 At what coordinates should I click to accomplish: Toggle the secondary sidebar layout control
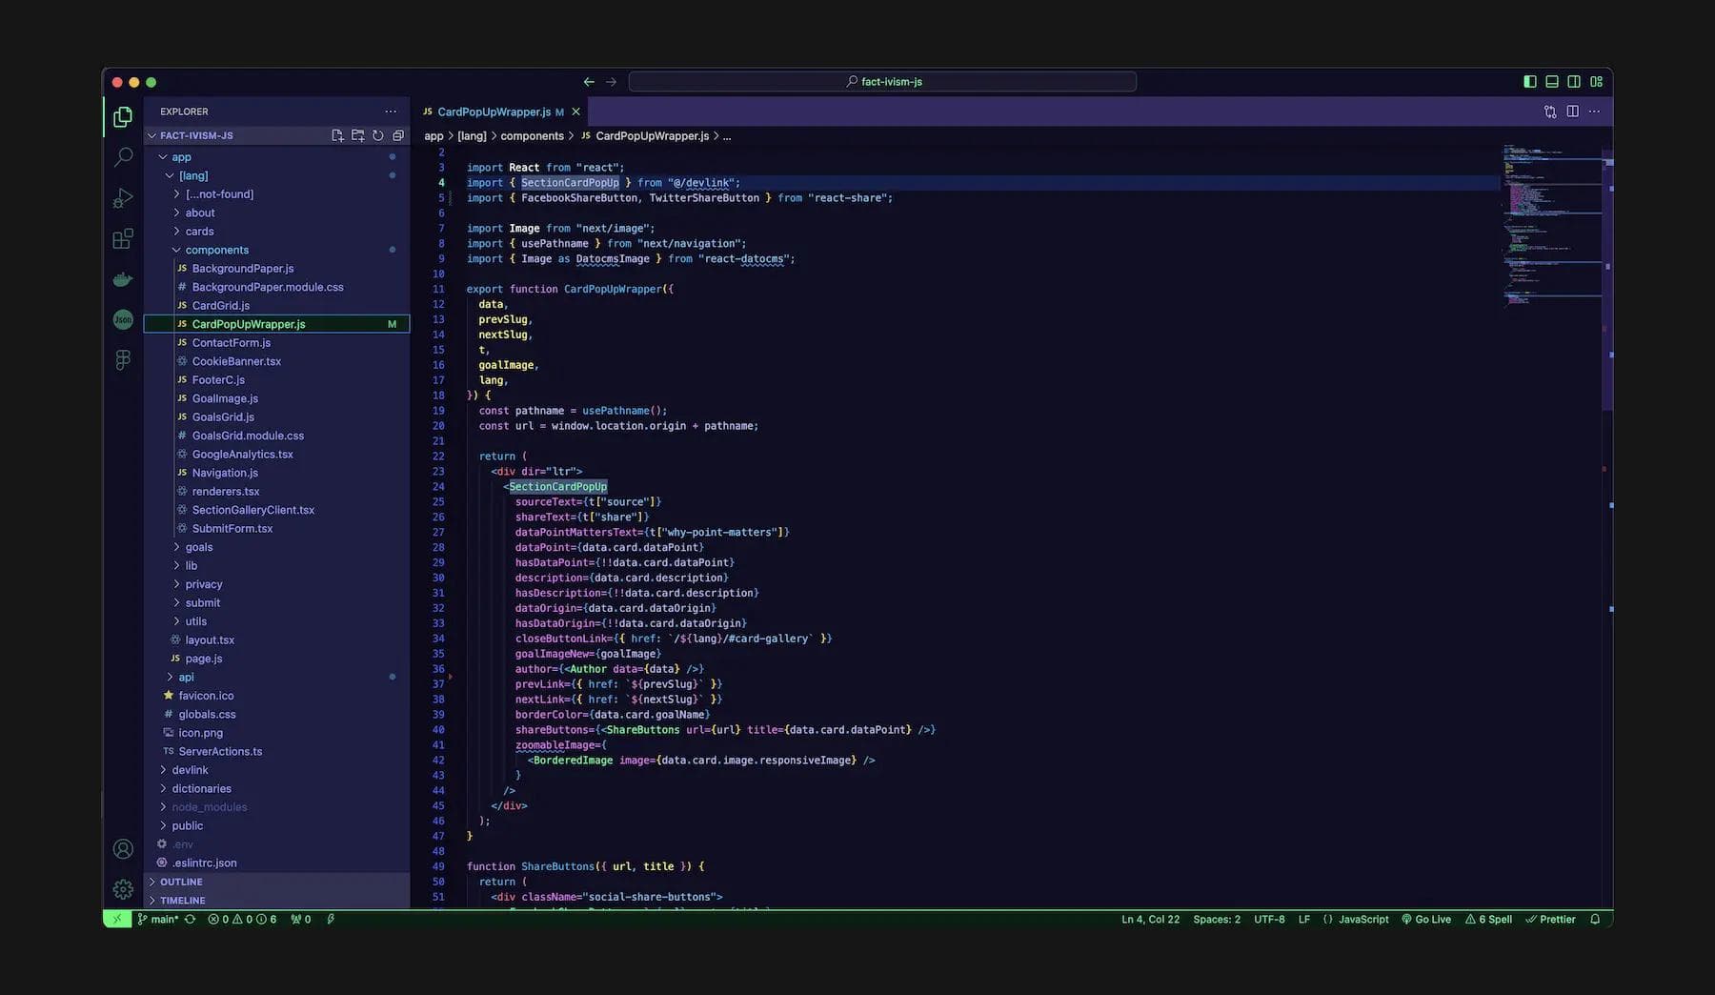pos(1574,82)
